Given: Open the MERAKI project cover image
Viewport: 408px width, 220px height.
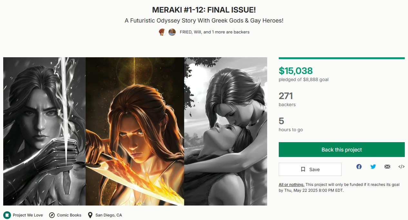Looking at the screenshot, I should (135, 131).
